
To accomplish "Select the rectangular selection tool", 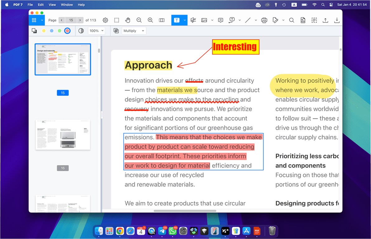I will coord(117,20).
